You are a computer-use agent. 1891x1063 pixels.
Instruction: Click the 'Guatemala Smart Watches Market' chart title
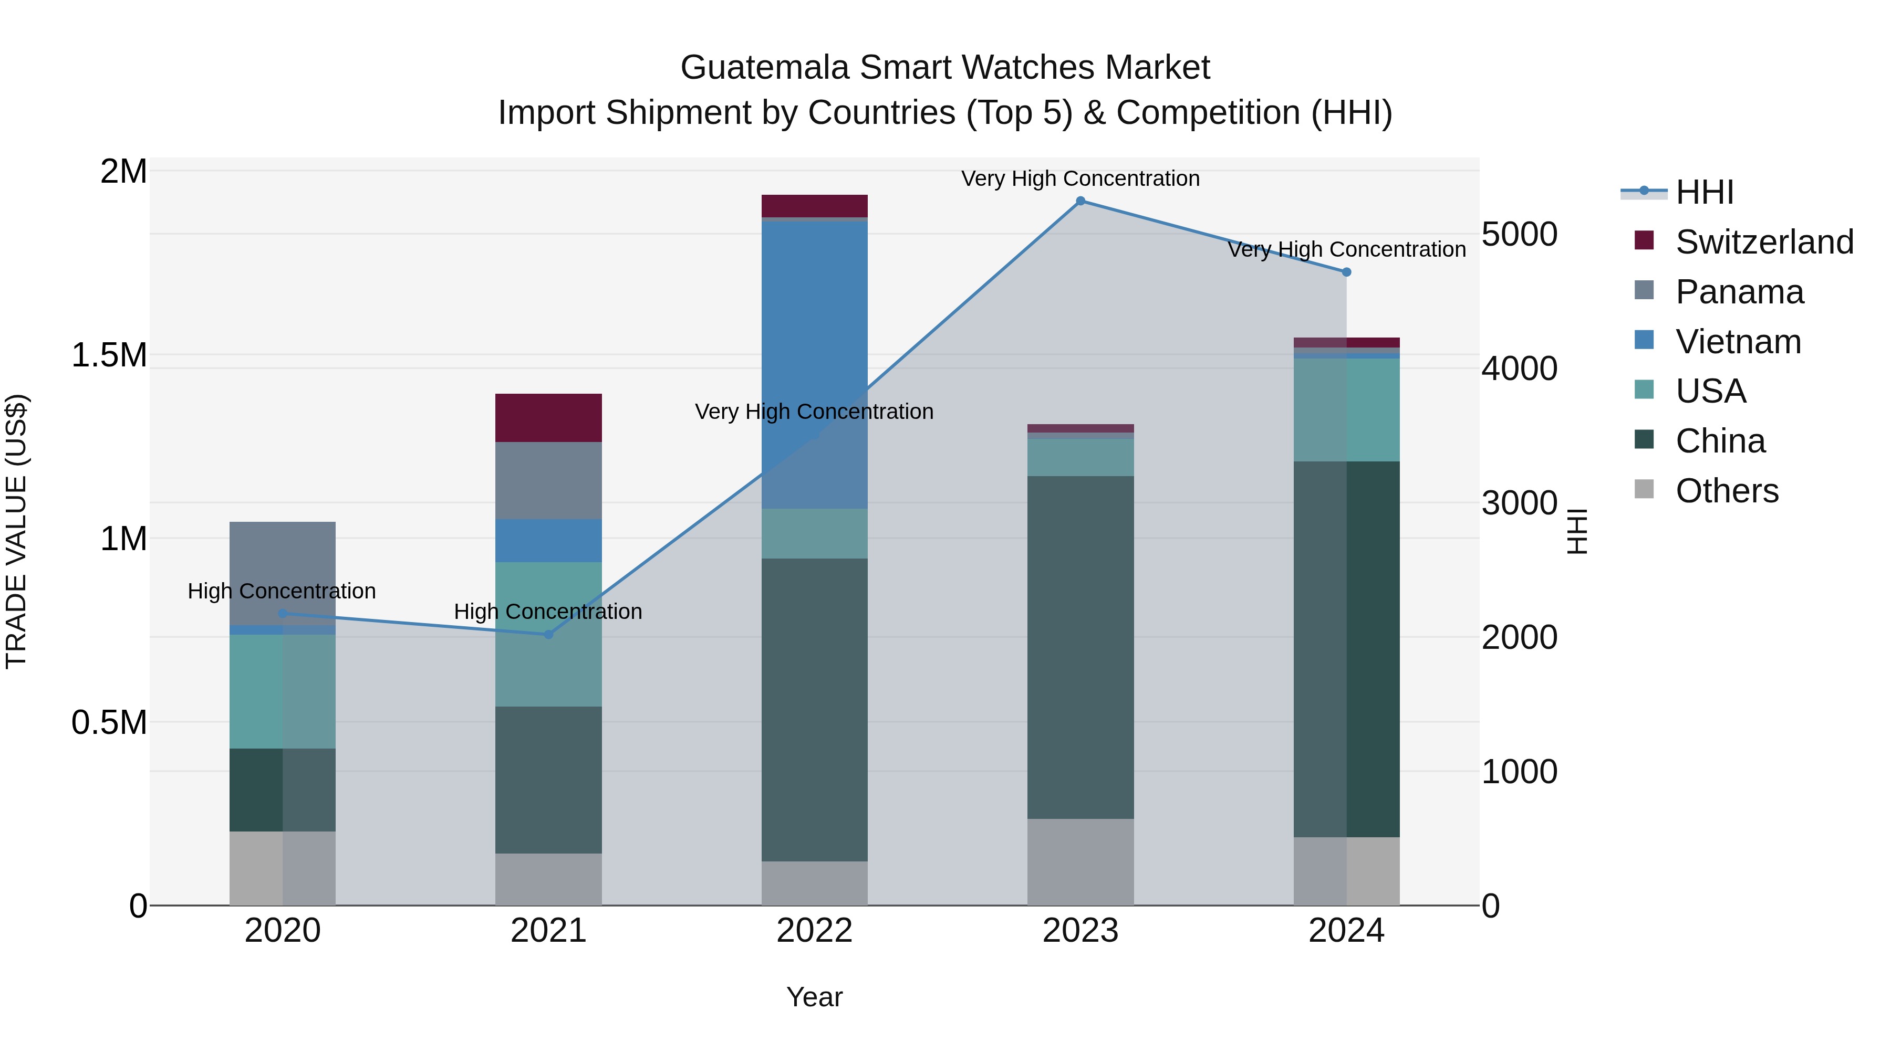point(945,68)
